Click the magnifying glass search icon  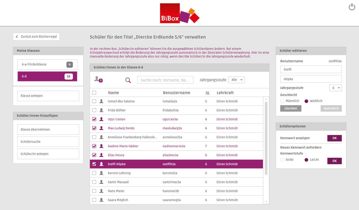pos(128,80)
